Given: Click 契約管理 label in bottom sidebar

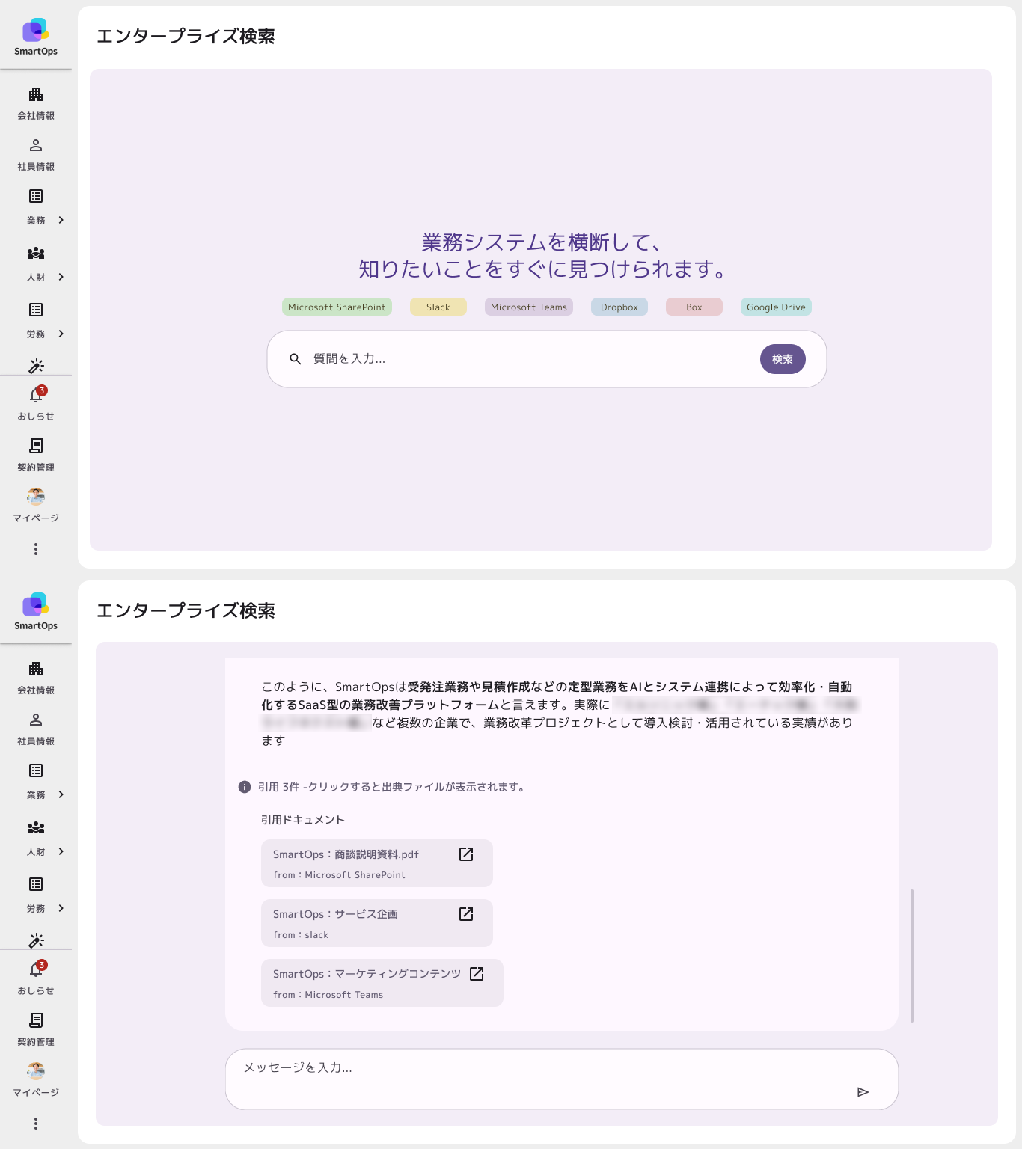Looking at the screenshot, I should (36, 1042).
